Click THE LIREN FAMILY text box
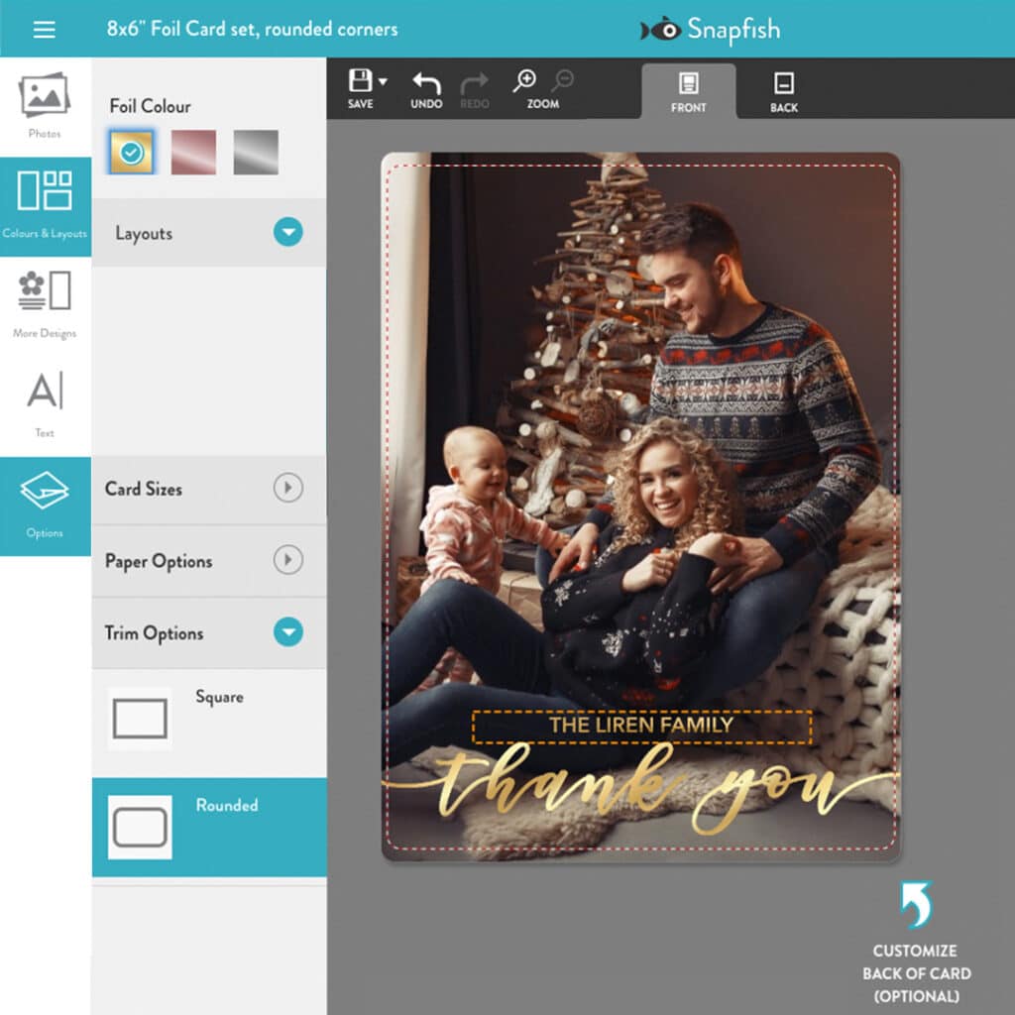 [x=641, y=727]
